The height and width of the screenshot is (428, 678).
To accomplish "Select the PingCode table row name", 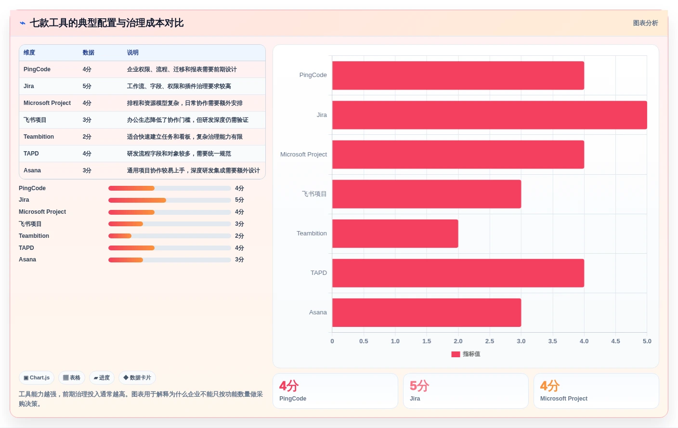I will (37, 69).
